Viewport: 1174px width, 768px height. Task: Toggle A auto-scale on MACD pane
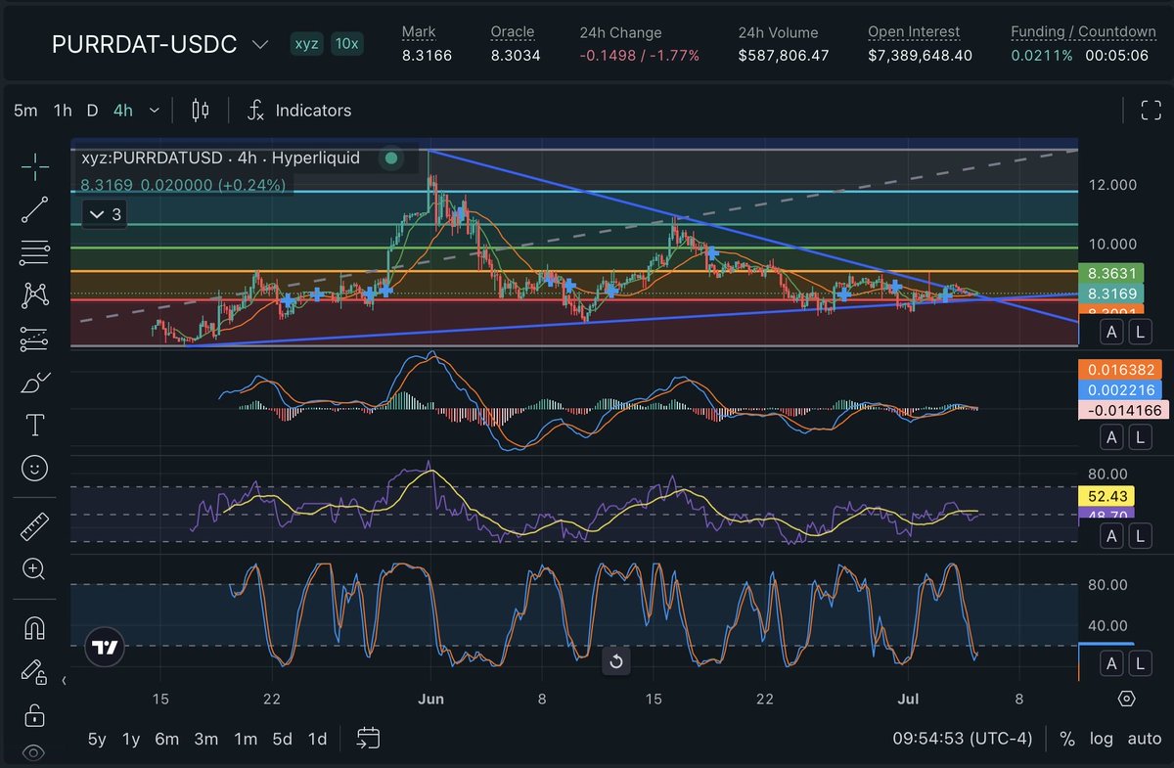[1111, 438]
